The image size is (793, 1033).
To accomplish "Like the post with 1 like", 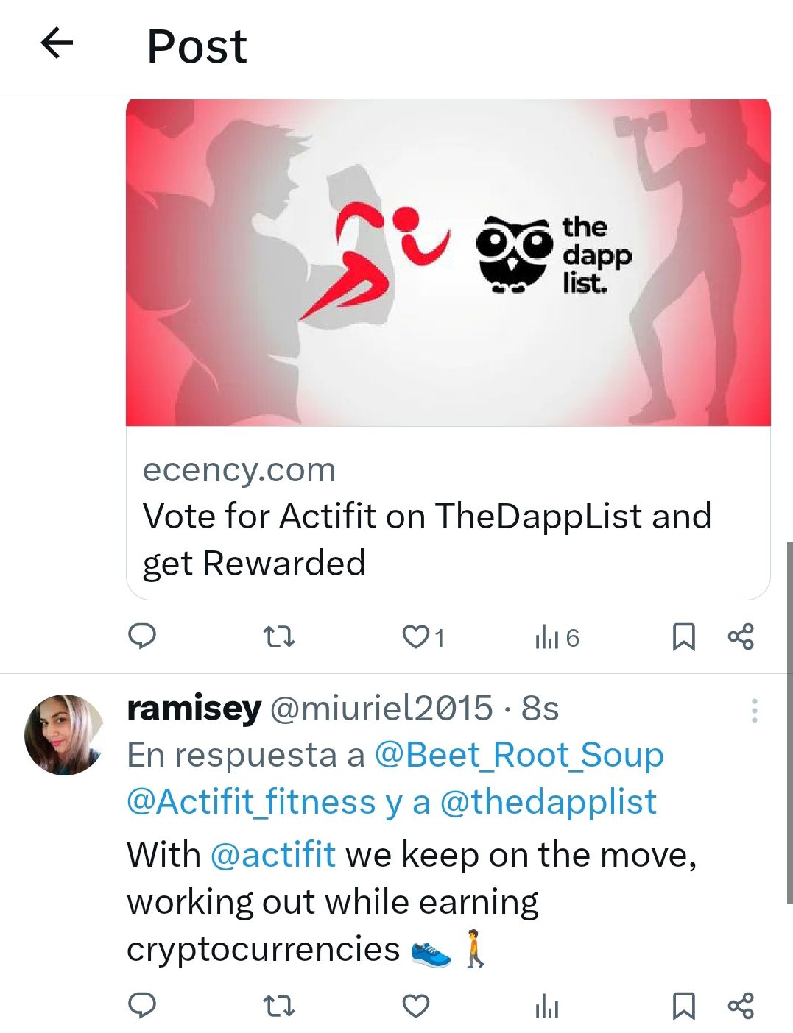I will click(x=423, y=637).
